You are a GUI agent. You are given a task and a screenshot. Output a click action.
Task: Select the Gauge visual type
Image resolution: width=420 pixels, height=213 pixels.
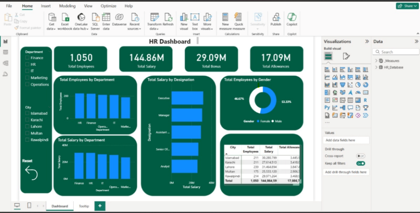pos(358,93)
